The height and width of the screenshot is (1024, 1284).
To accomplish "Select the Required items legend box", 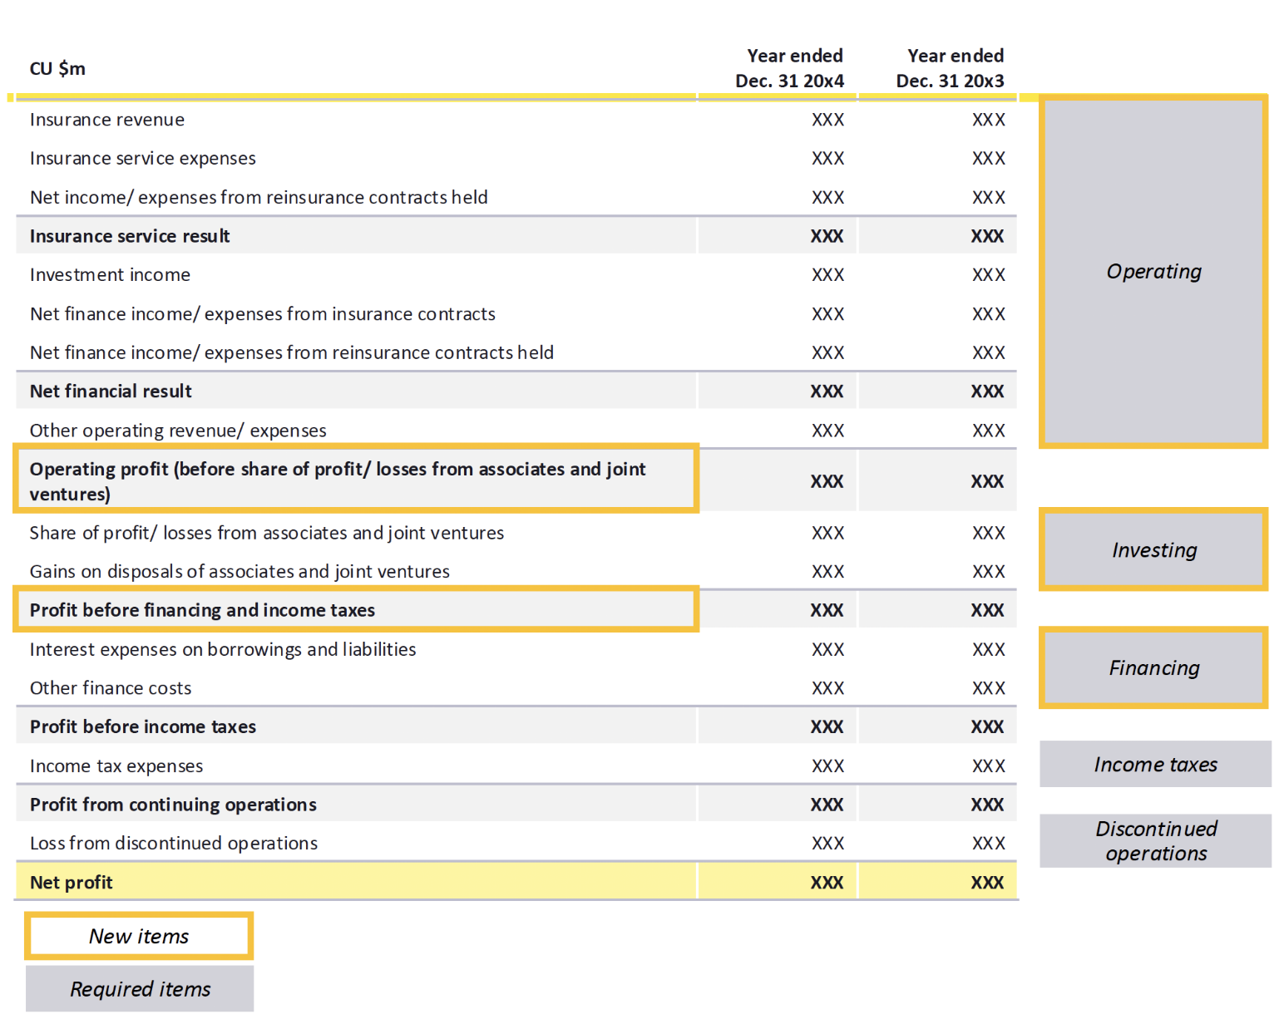I will 140,989.
